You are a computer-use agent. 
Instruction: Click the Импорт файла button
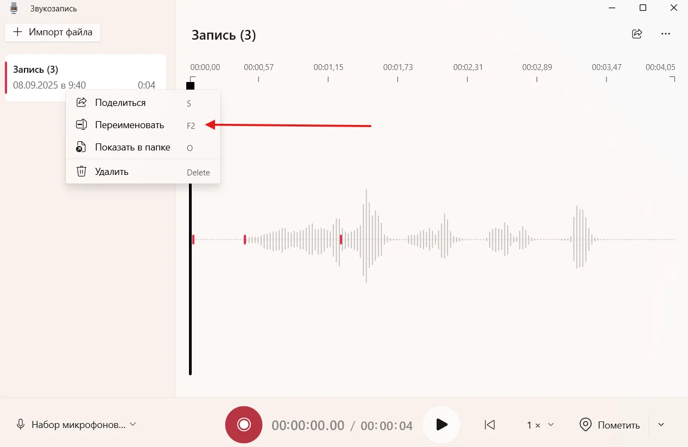[53, 32]
